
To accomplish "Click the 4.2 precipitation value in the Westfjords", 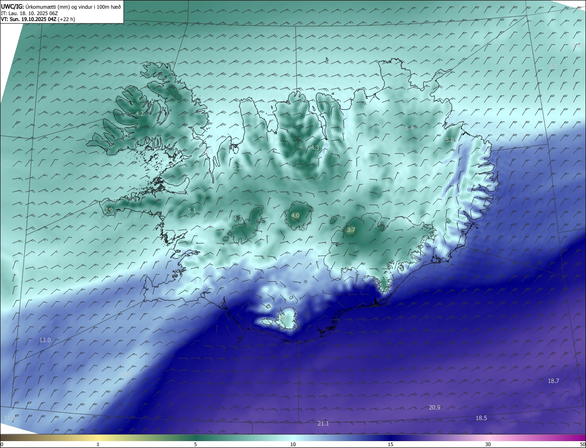I will click(140, 114).
